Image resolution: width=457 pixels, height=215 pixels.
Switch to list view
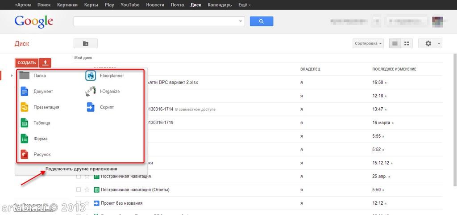[x=395, y=43]
